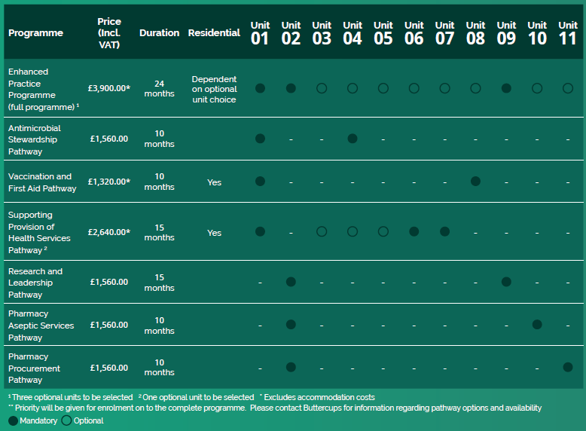Click Vaccination and First Aid Unit 08 dot

pos(475,182)
